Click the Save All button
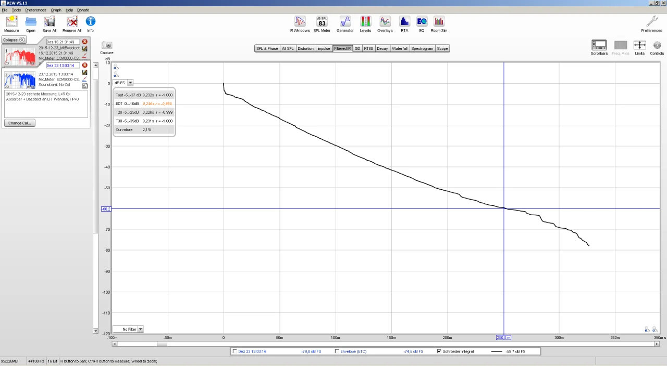Image resolution: width=667 pixels, height=366 pixels. point(50,24)
